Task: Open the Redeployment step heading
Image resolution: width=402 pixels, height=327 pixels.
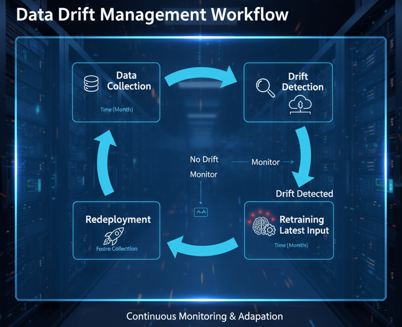Action: tap(118, 220)
